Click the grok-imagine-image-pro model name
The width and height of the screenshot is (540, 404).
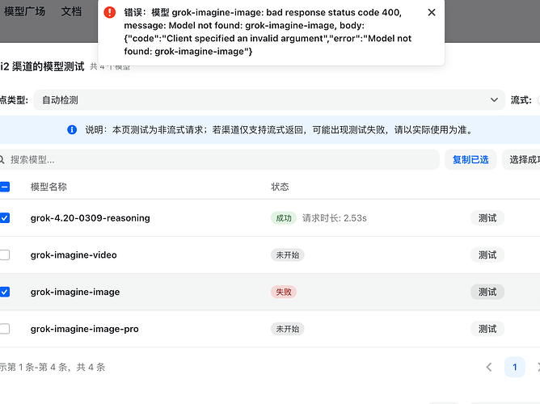84,329
